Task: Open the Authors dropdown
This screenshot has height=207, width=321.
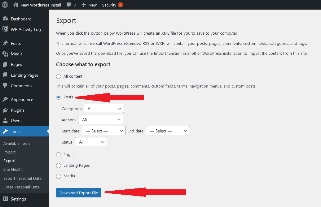Action: pos(101,119)
